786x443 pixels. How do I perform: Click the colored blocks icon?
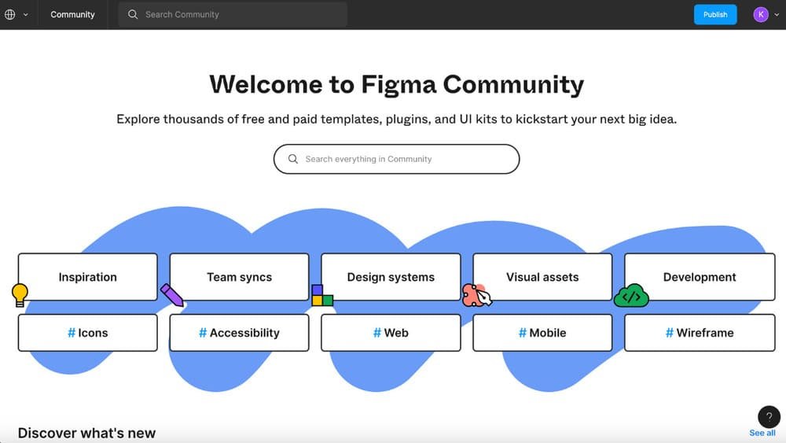[x=322, y=295]
